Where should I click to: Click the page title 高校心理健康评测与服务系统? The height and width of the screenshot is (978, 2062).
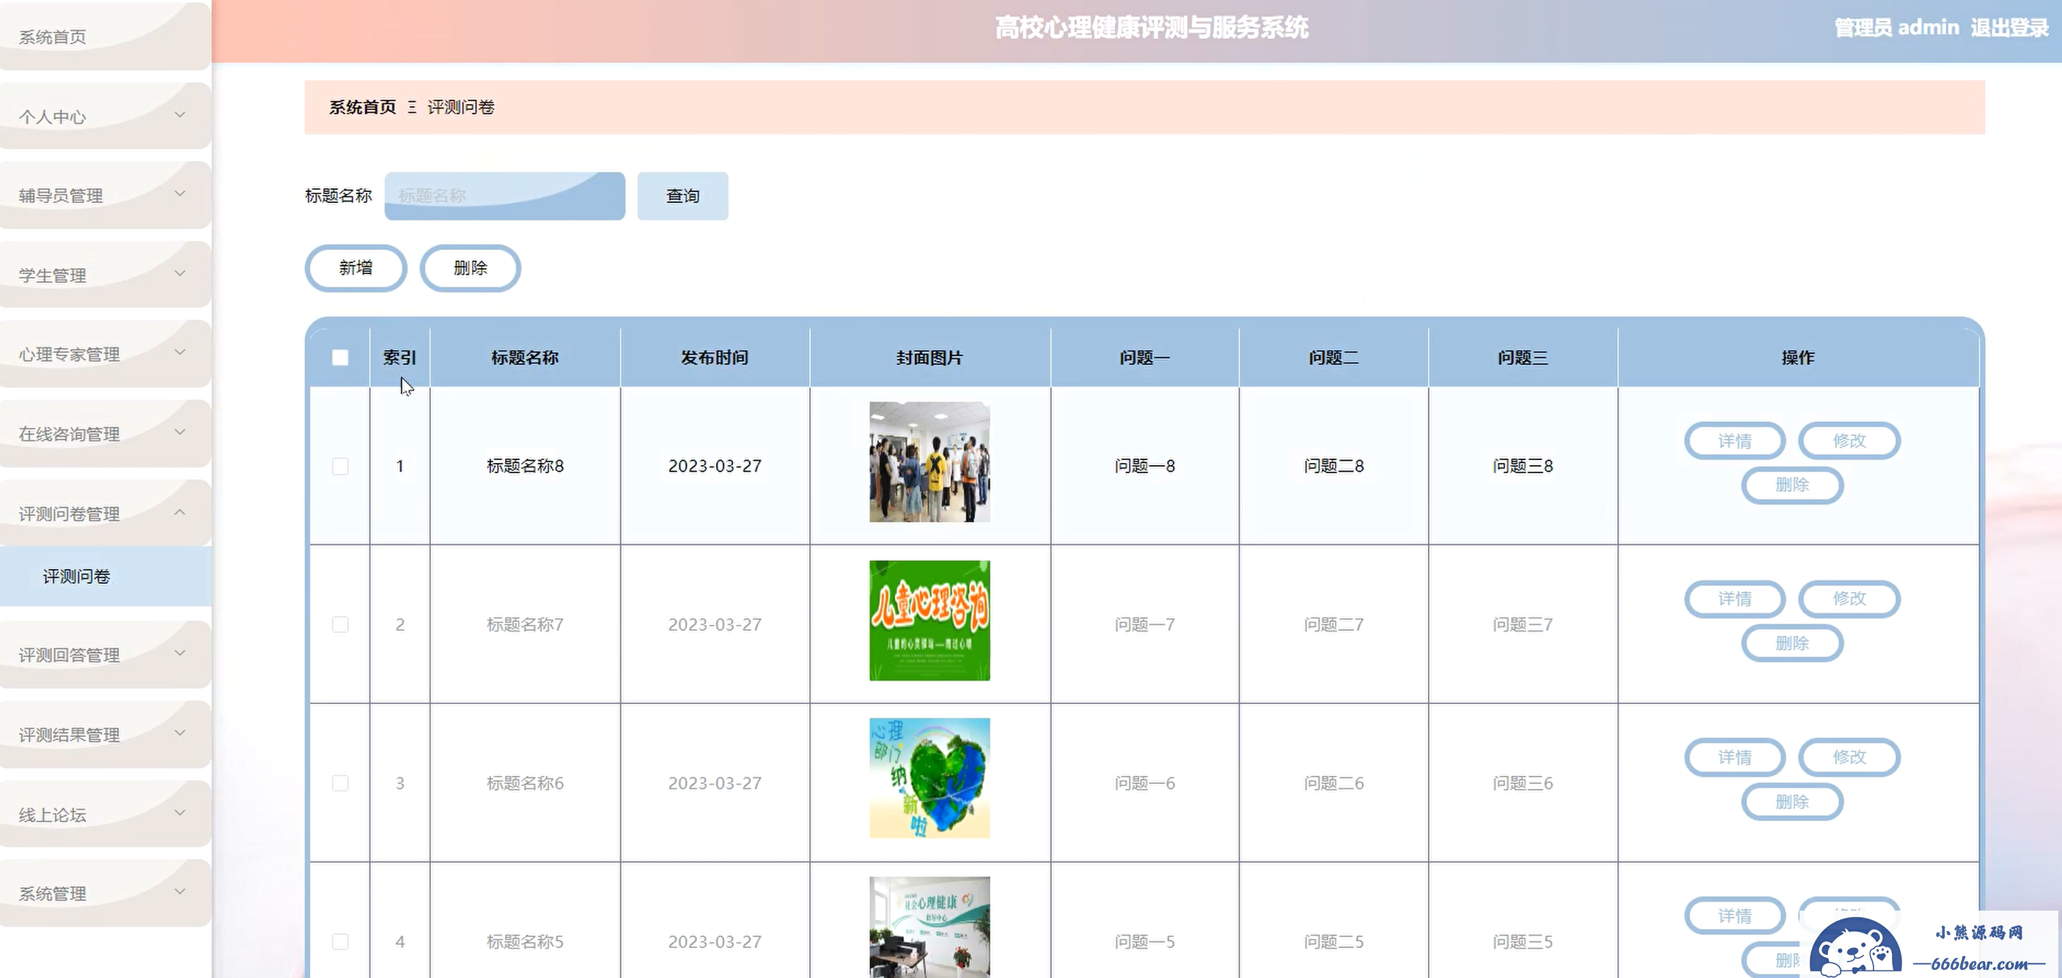(x=1152, y=28)
